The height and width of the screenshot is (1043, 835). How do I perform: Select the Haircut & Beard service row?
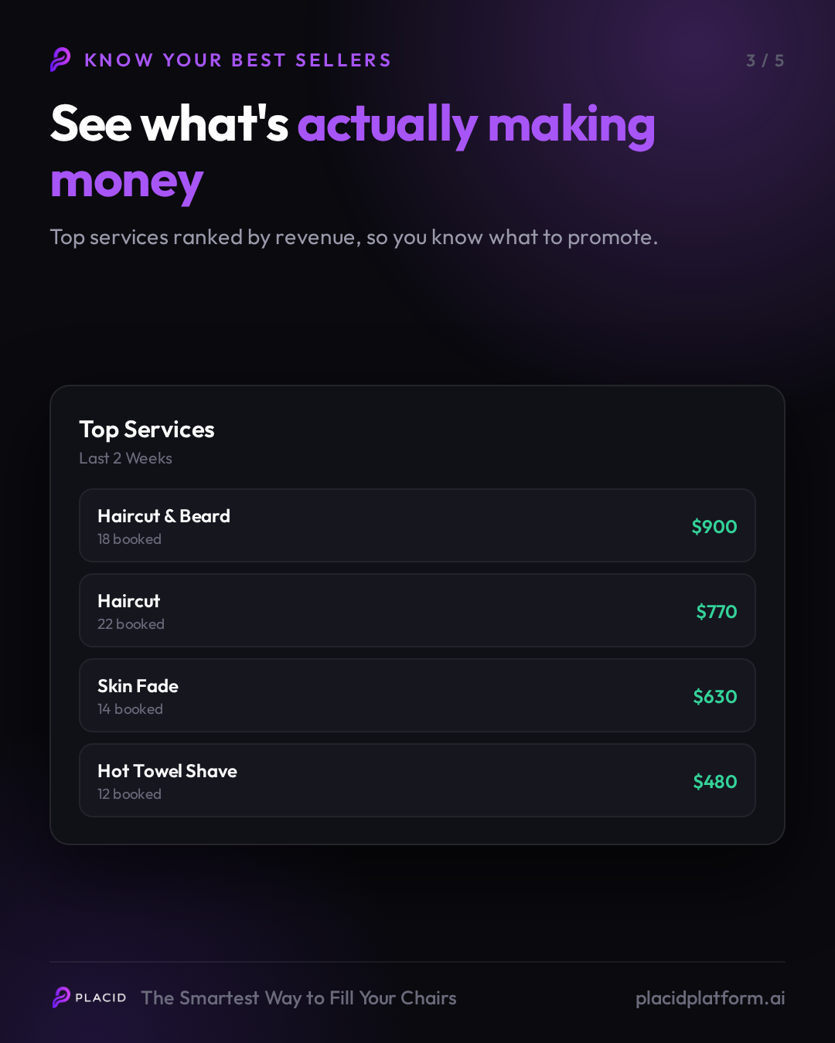tap(417, 525)
